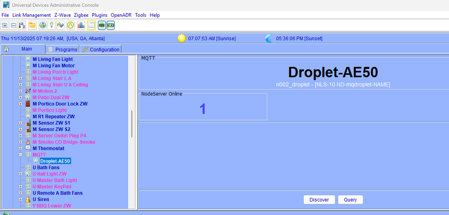Image resolution: width=449 pixels, height=215 pixels.
Task: Click the green sine wave toolbar icon
Action: pos(70,26)
